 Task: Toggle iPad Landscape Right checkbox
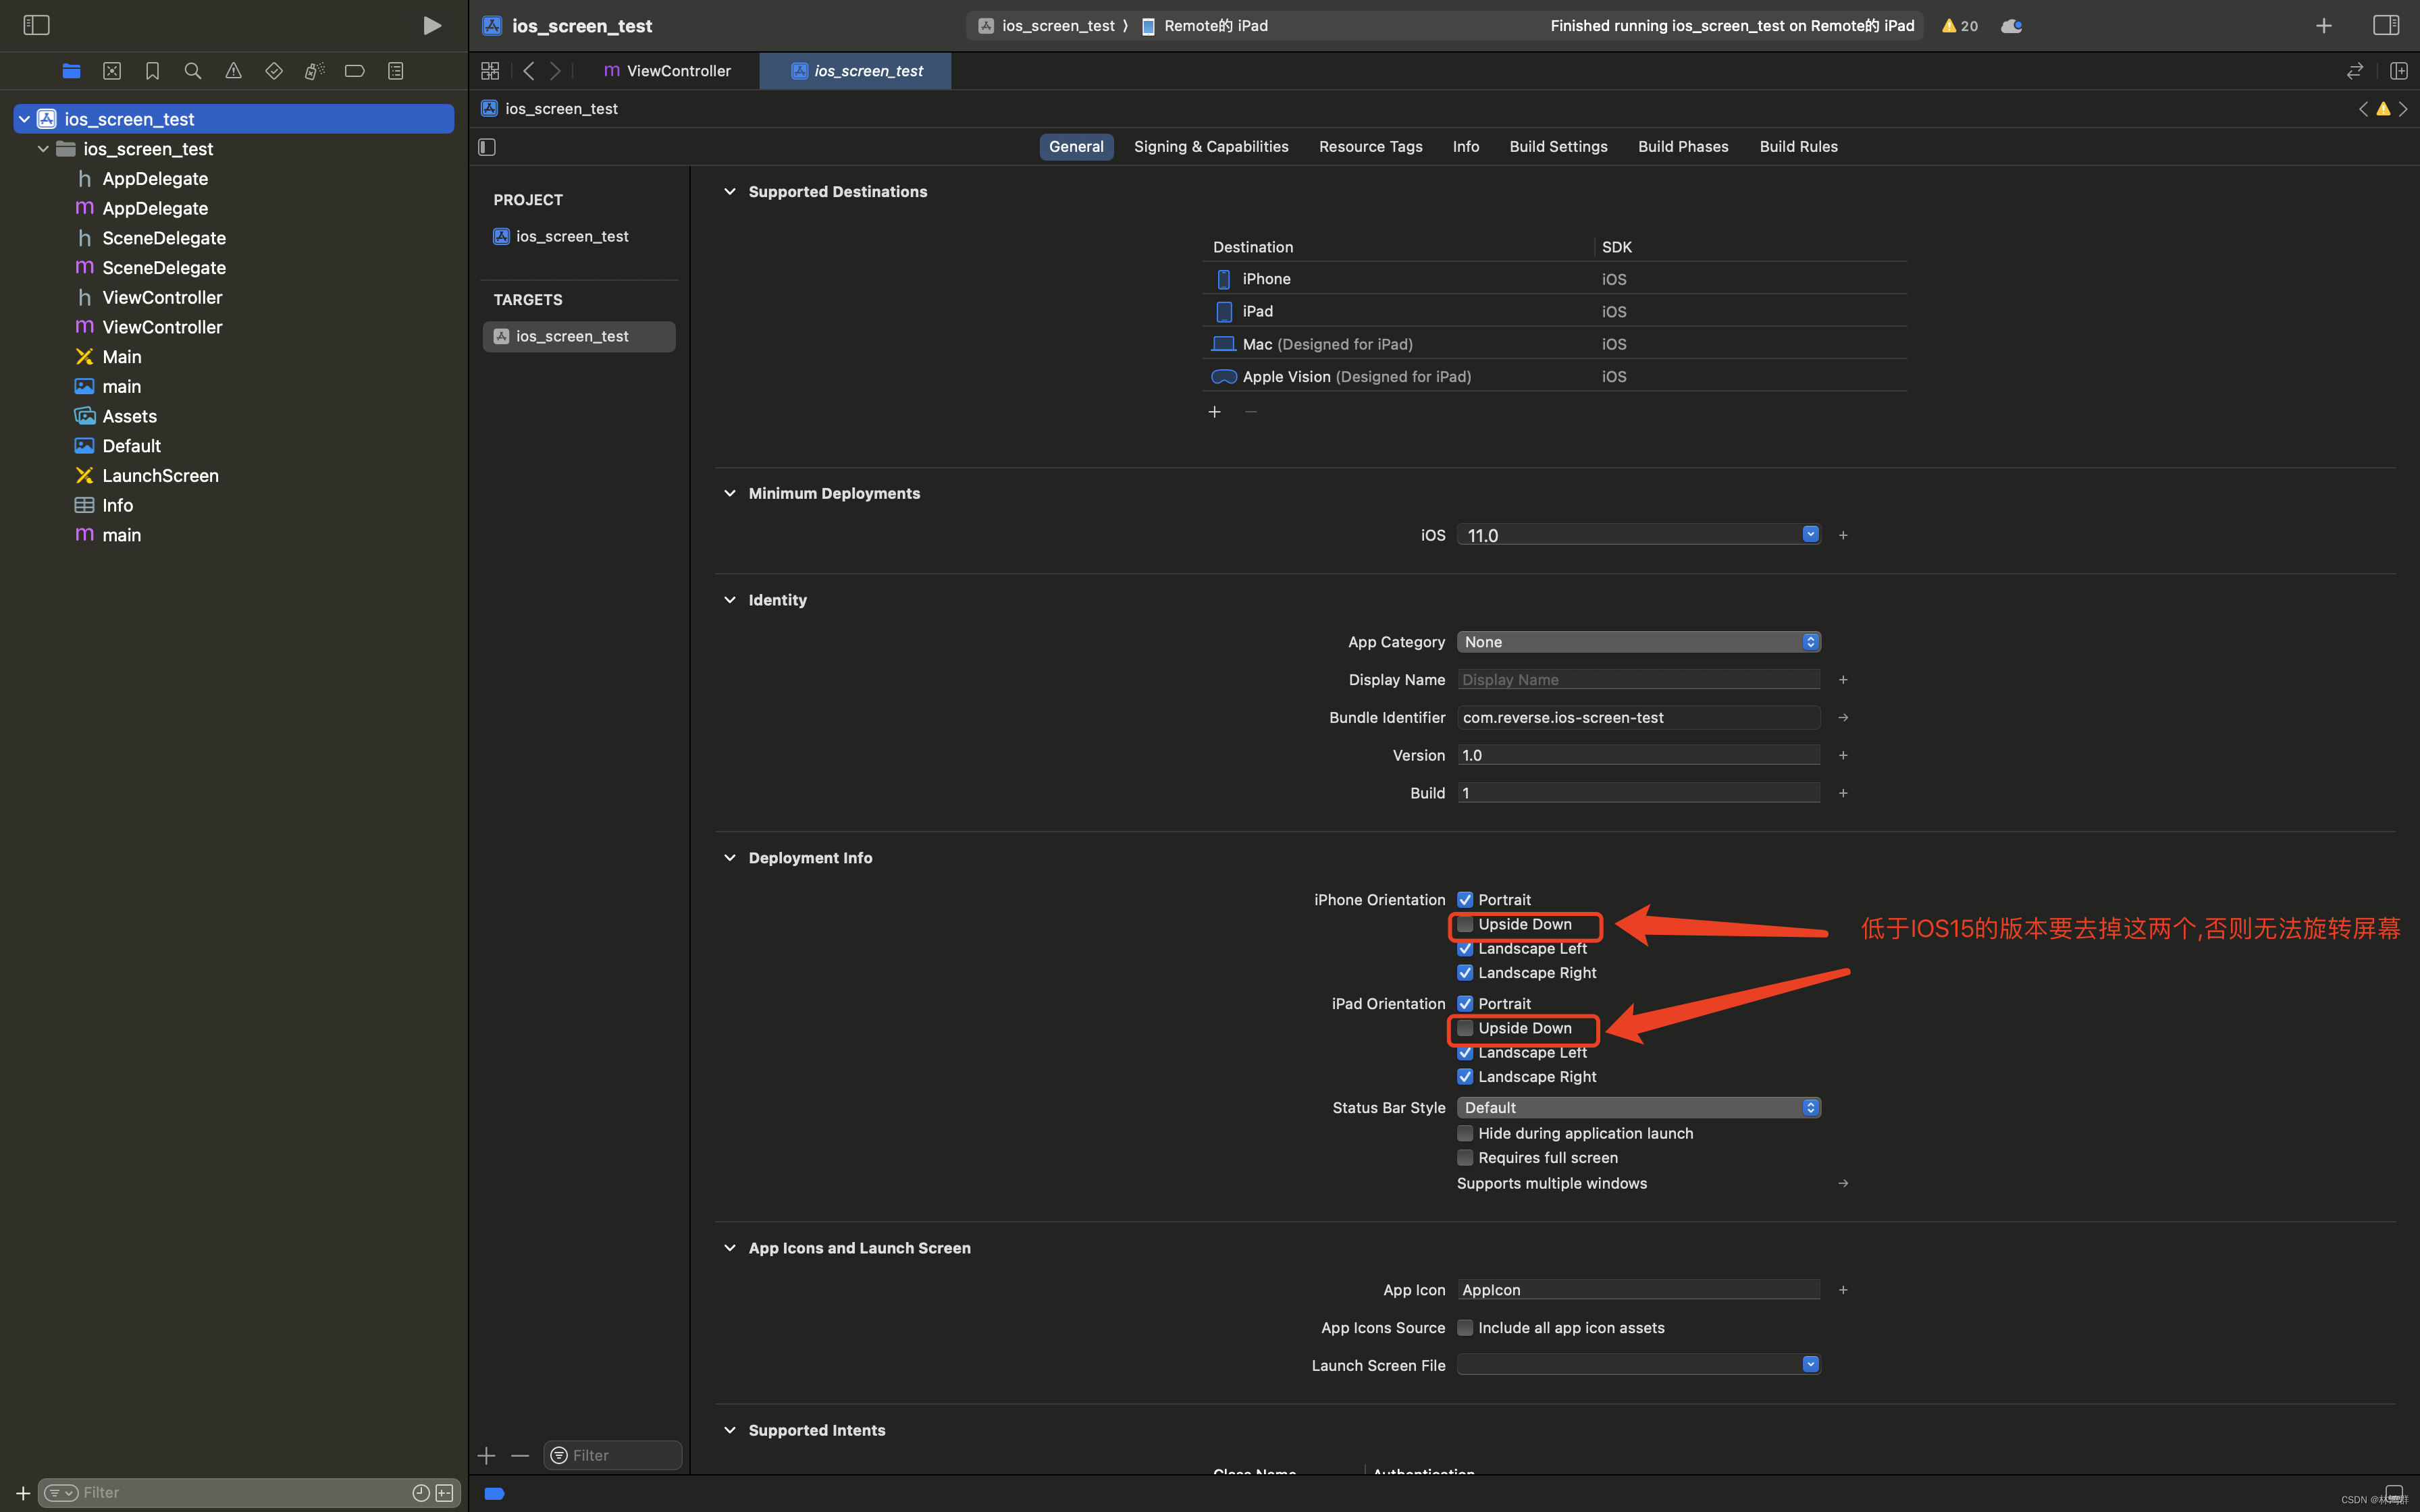coord(1465,1077)
